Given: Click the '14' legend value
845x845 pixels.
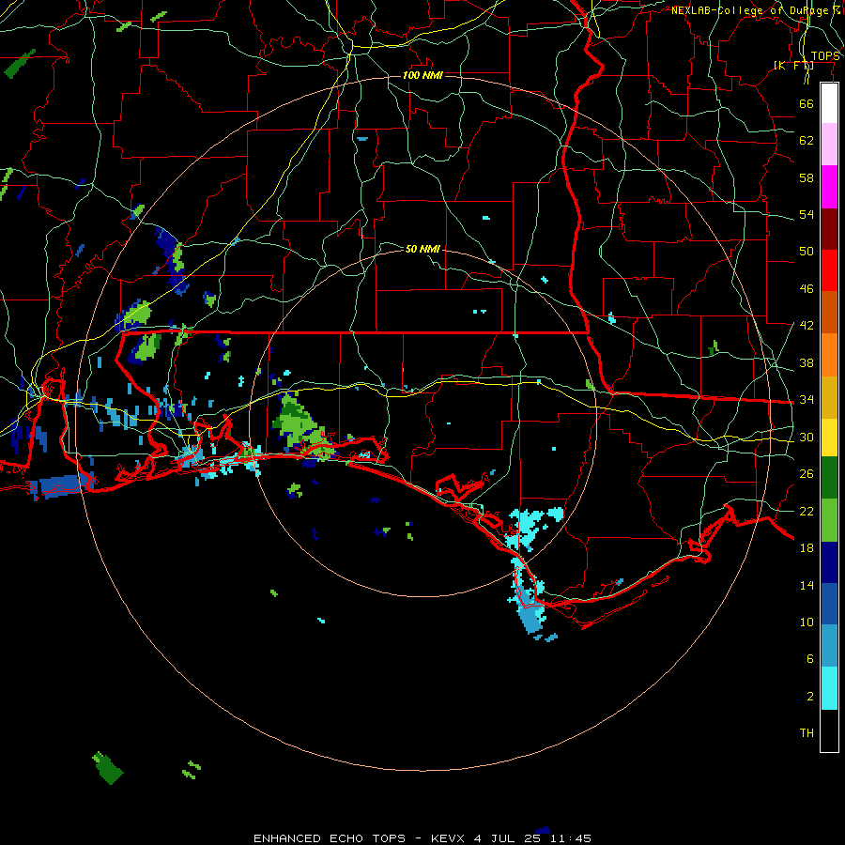Looking at the screenshot, I should pos(807,585).
